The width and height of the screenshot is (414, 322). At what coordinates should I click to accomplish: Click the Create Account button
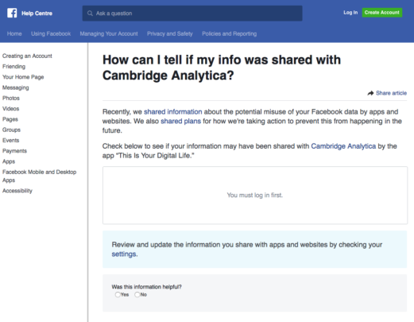click(382, 13)
